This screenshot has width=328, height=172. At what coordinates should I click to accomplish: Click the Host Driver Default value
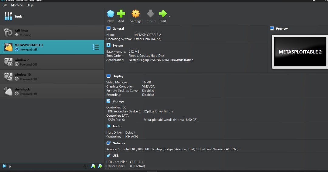(130, 132)
